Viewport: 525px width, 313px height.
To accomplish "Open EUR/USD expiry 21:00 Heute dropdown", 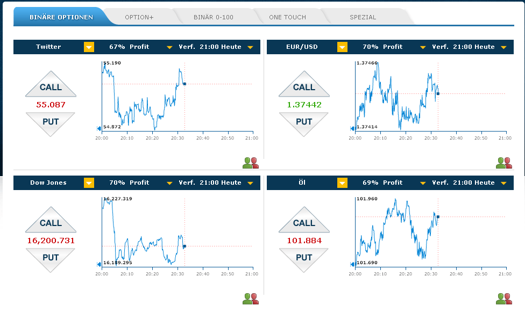I will tap(503, 47).
